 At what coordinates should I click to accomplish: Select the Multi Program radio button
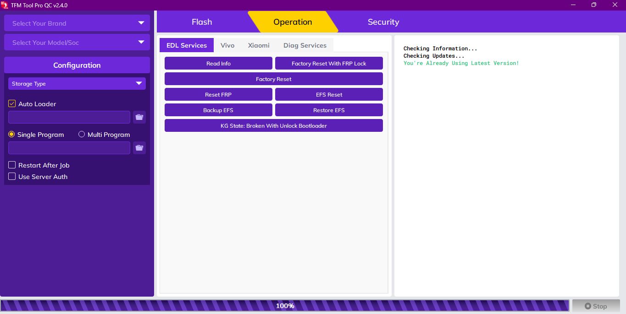pos(82,135)
